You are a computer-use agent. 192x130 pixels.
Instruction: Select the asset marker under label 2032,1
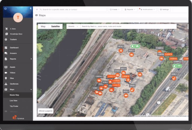126,95
